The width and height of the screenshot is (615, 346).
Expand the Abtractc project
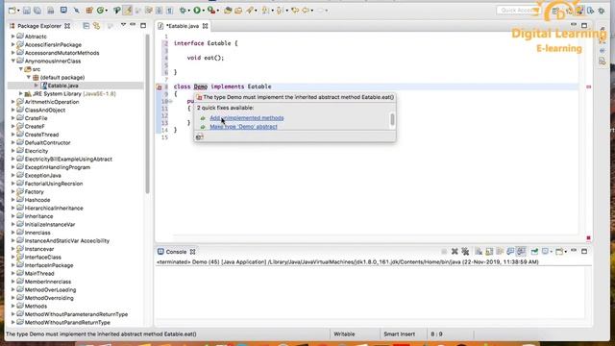point(12,37)
